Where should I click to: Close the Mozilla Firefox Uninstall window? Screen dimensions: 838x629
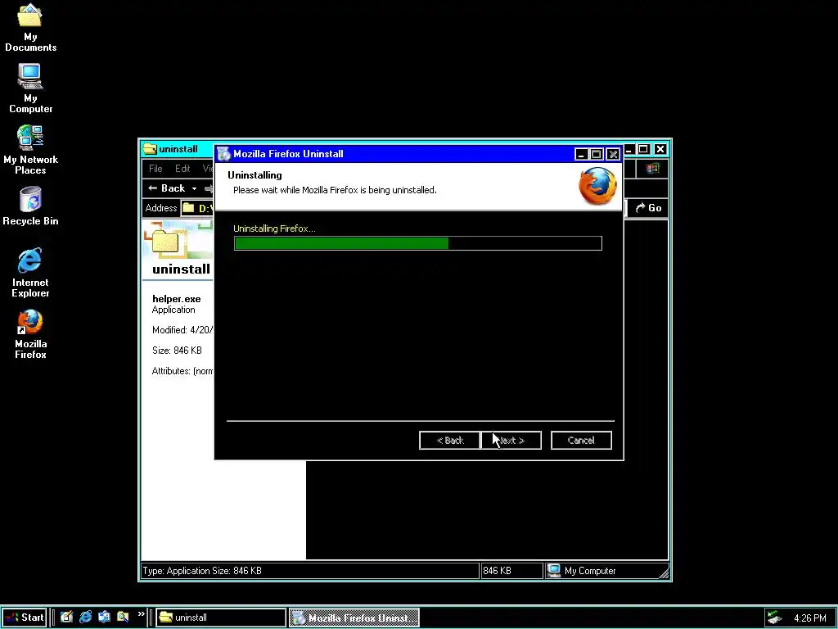[613, 155]
